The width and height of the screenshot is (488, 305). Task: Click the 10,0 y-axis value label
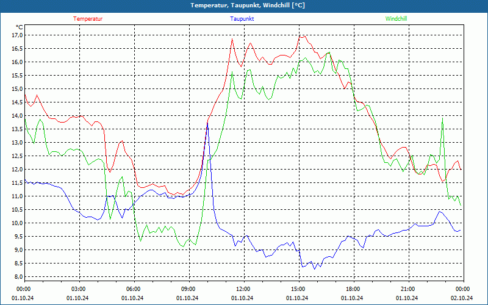tap(17, 223)
